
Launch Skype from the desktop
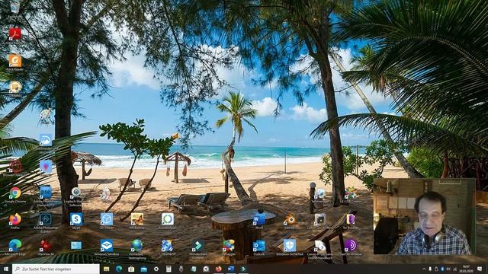[x=76, y=221]
